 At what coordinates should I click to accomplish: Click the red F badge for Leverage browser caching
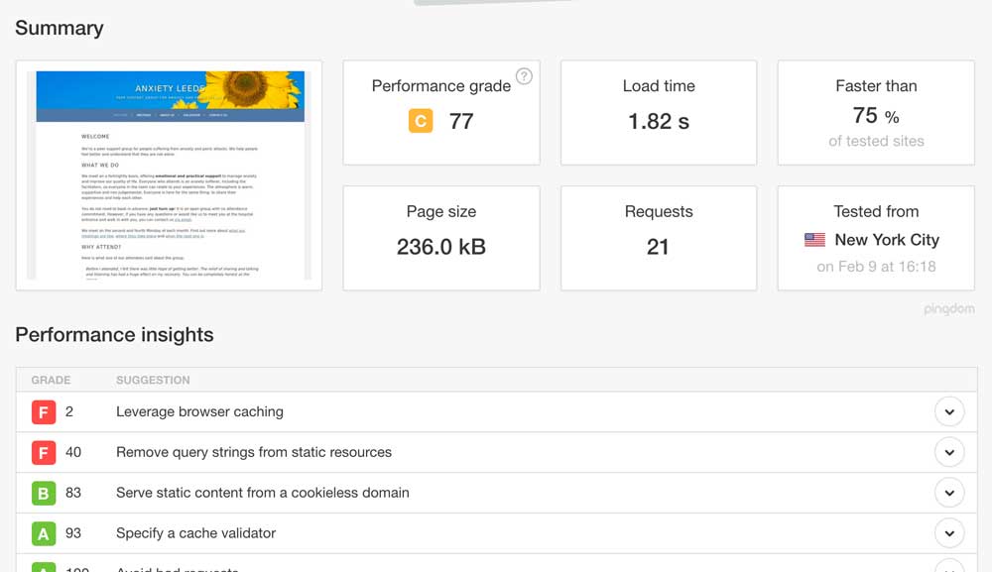click(44, 411)
